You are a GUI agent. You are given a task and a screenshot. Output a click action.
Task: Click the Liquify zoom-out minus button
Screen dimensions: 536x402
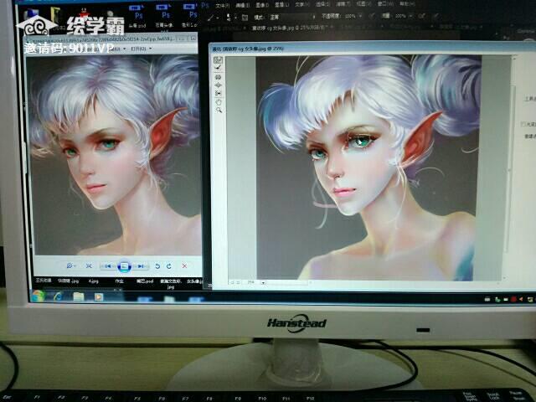click(233, 283)
